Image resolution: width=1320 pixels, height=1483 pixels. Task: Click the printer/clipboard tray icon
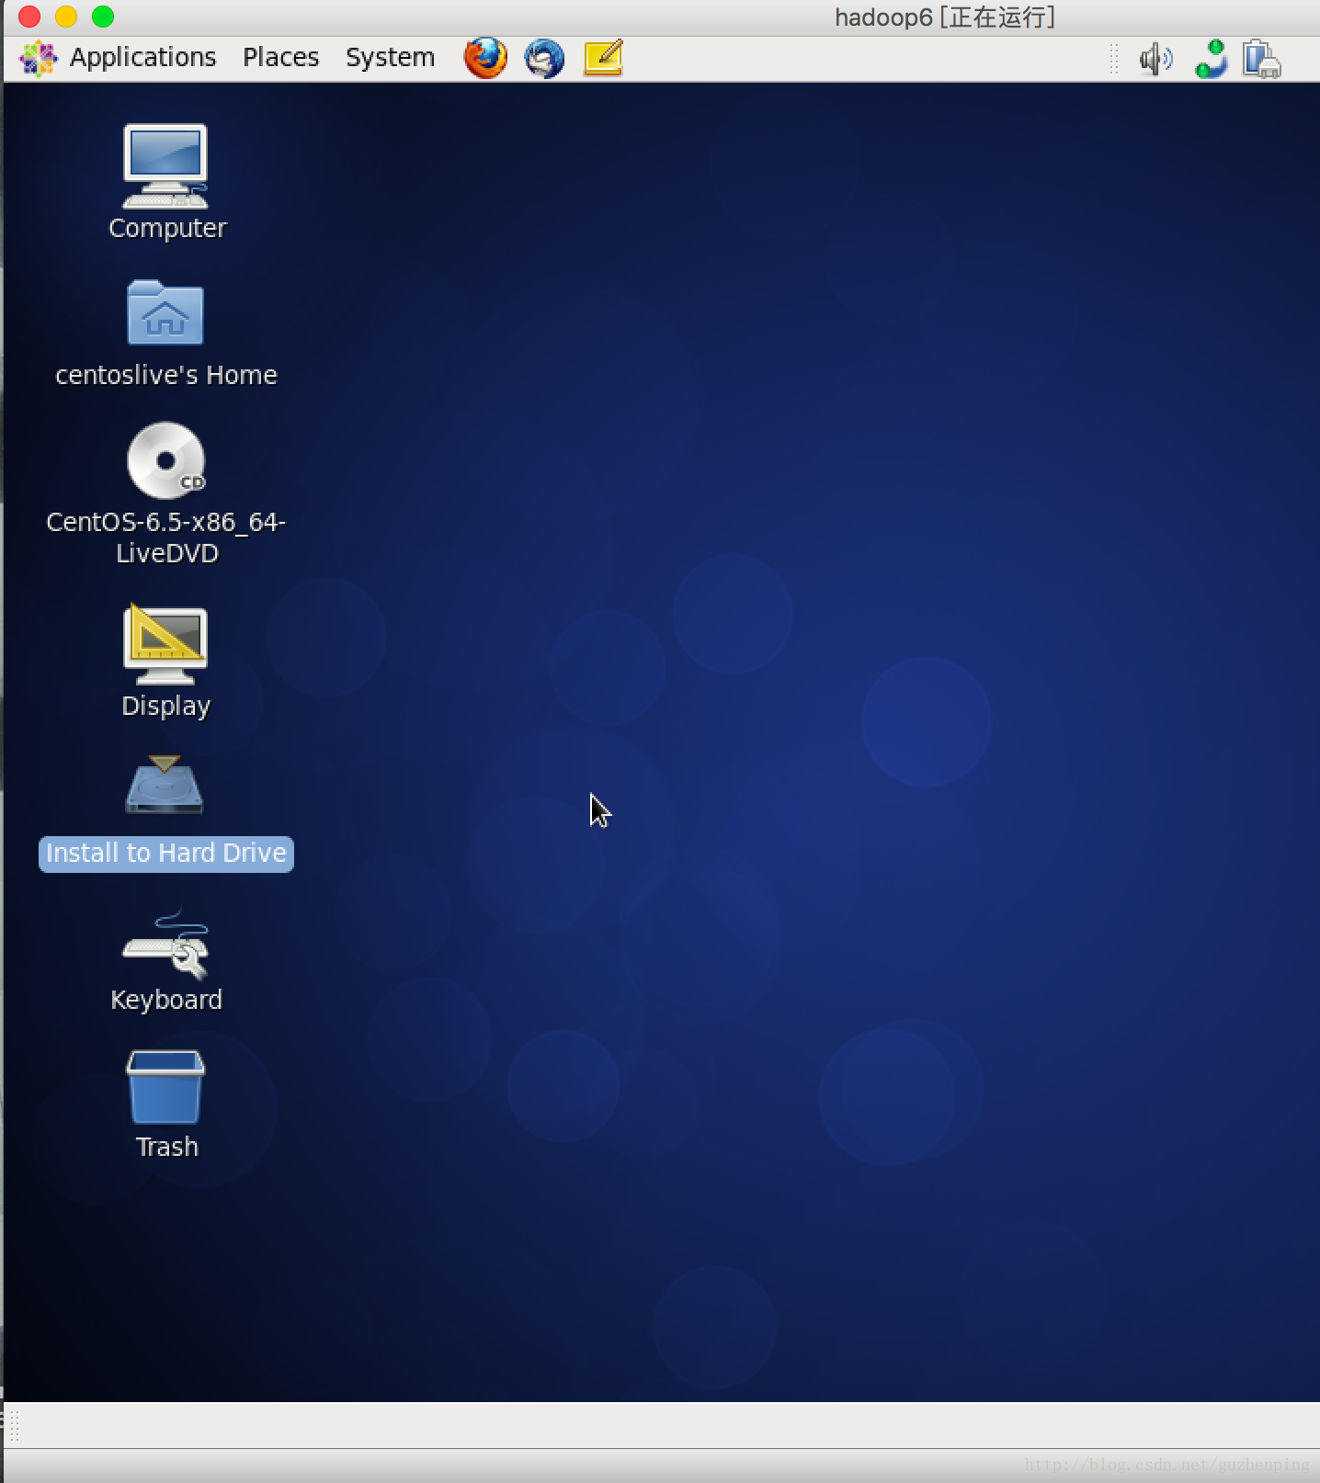1262,60
